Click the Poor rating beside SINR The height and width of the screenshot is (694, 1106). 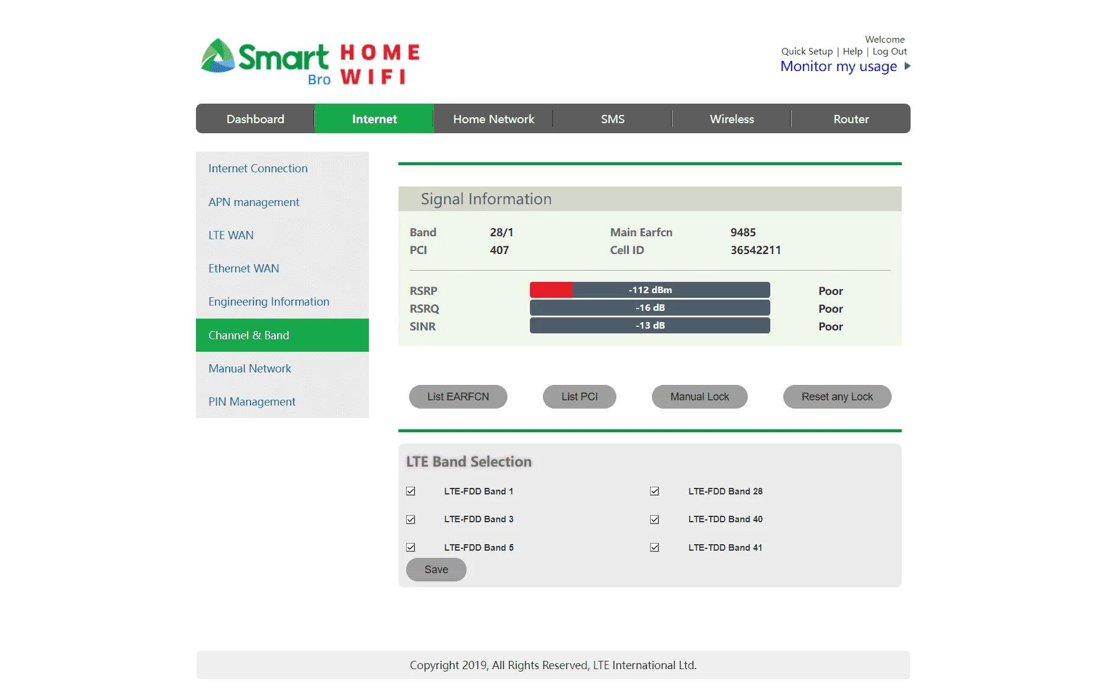831,326
